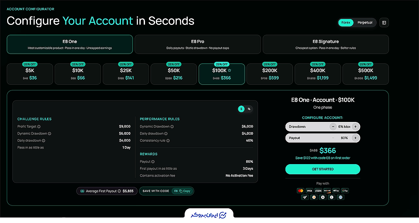Info icon for Daily drawdown under Challenge Rules
This screenshot has height=223, width=419.
44,141
